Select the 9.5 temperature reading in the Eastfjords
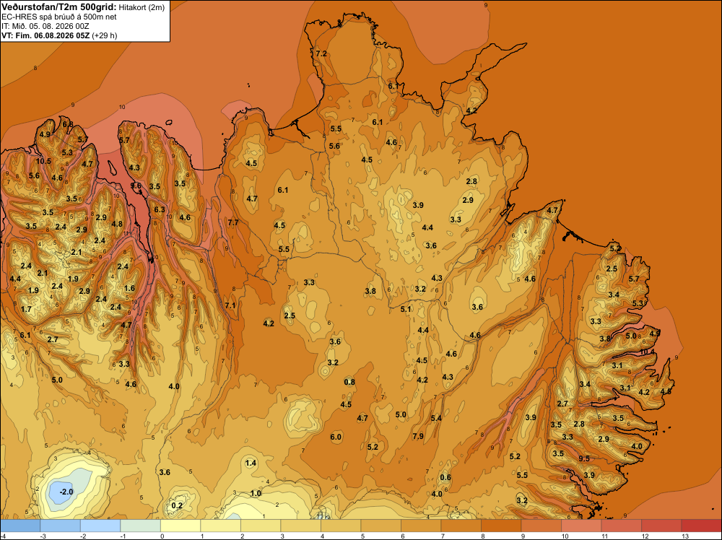The height and width of the screenshot is (540, 722). pos(584,458)
